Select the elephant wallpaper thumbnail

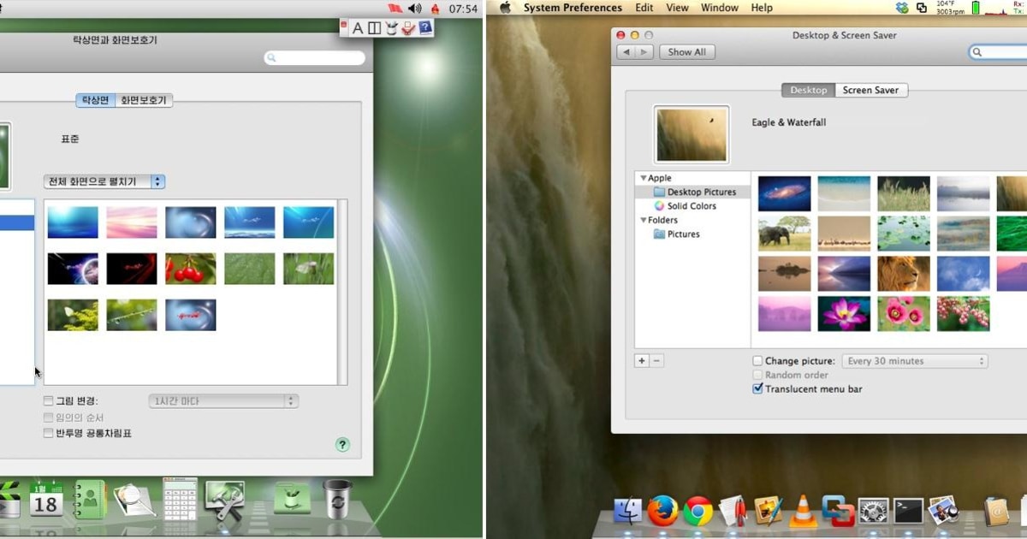[785, 234]
